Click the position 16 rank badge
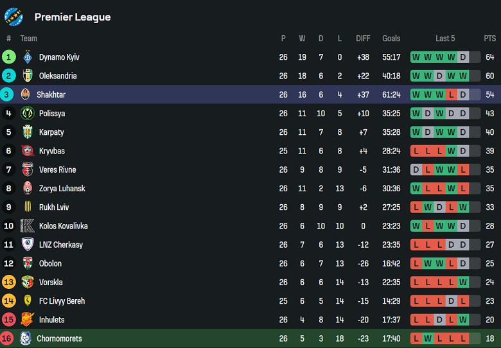The image size is (501, 348). click(x=9, y=338)
